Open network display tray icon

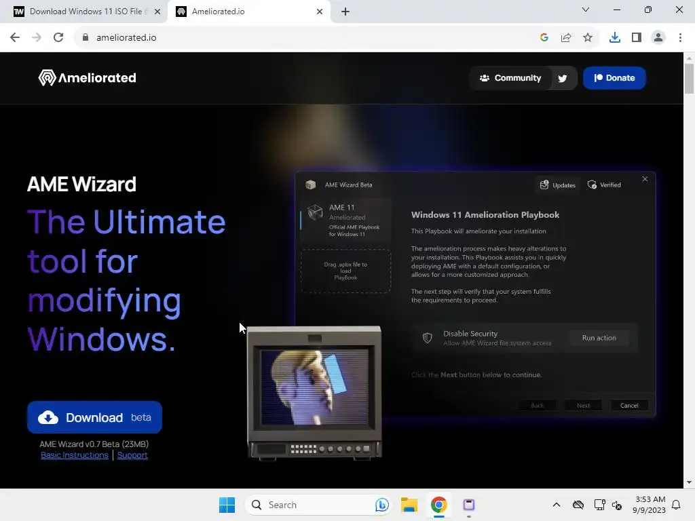coord(599,505)
